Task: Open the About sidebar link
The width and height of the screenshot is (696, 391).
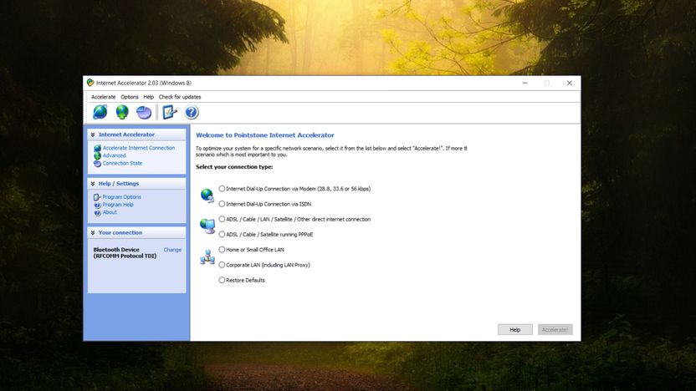Action: coord(110,212)
